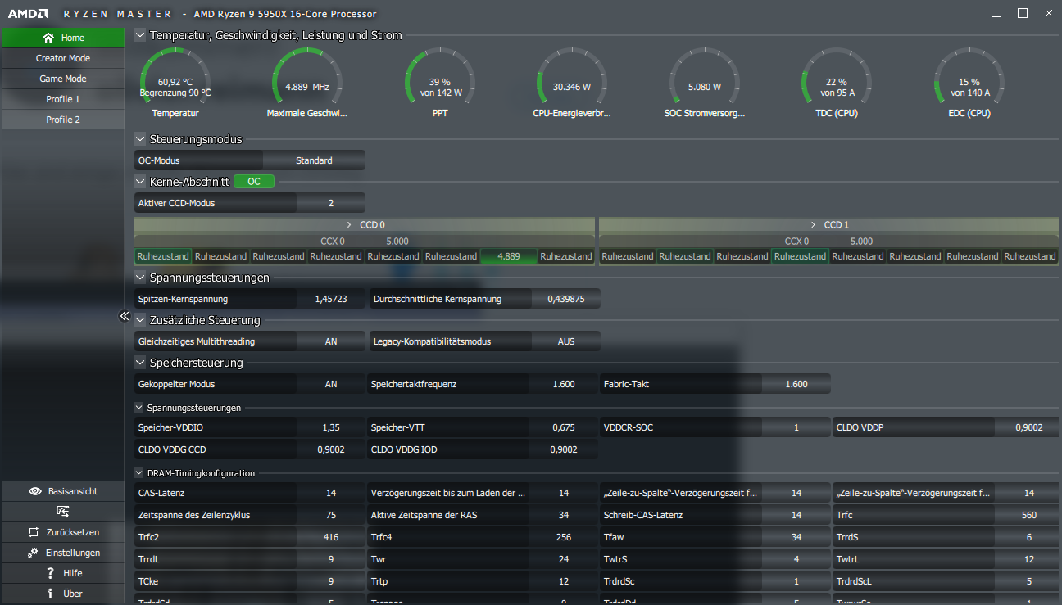
Task: Click Aktive Zeitspanne der RAS value
Action: 564,515
